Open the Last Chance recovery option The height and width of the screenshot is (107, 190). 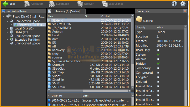pyautogui.click(x=112, y=4)
